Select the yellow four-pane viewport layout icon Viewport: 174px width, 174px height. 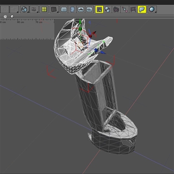click(44, 10)
